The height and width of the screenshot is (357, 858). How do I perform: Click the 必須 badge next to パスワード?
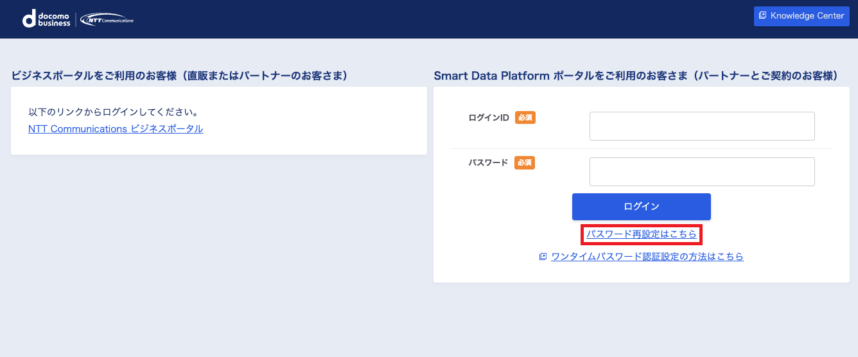coord(525,162)
